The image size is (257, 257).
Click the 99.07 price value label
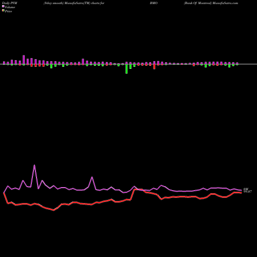pyautogui.click(x=248, y=192)
